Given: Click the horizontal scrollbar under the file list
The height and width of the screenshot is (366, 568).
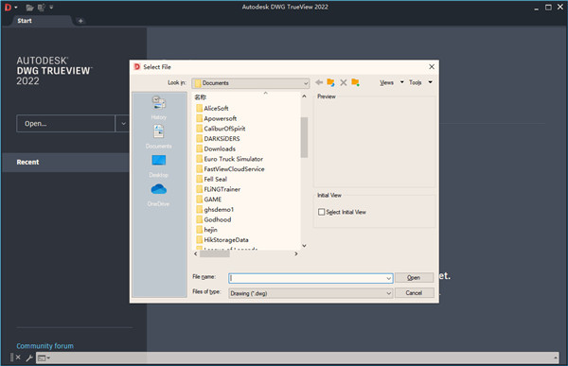Looking at the screenshot, I should coord(246,253).
